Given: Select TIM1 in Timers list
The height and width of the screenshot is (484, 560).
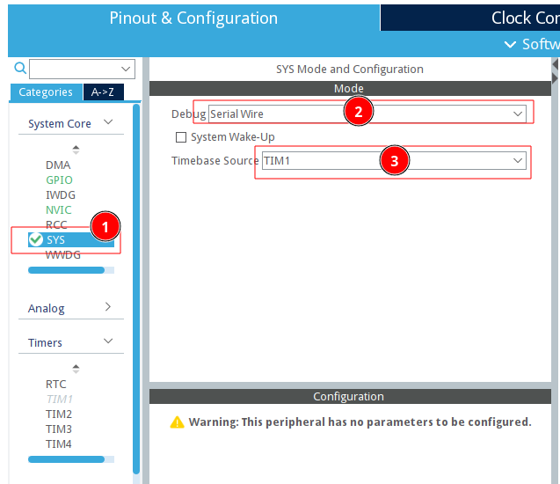Looking at the screenshot, I should 59,400.
